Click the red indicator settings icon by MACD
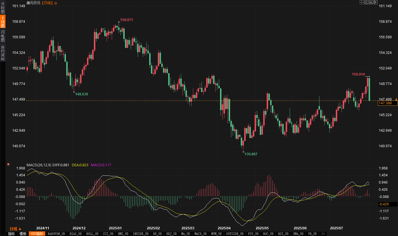Viewport: 398px width, 236px height. [x=8, y=165]
